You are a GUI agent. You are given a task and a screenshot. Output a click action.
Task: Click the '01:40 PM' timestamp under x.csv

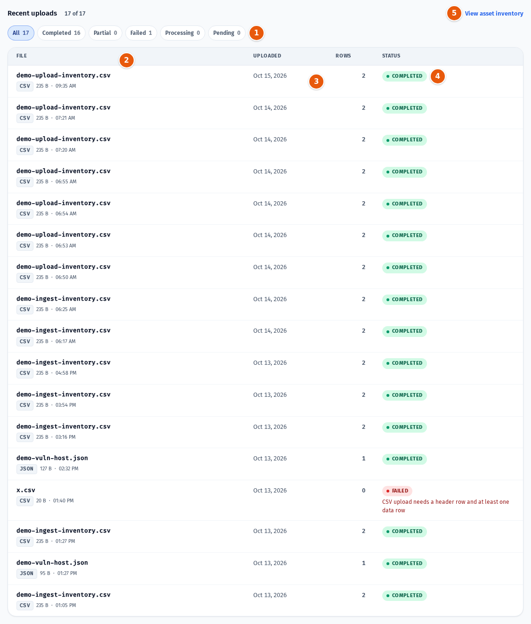[64, 501]
